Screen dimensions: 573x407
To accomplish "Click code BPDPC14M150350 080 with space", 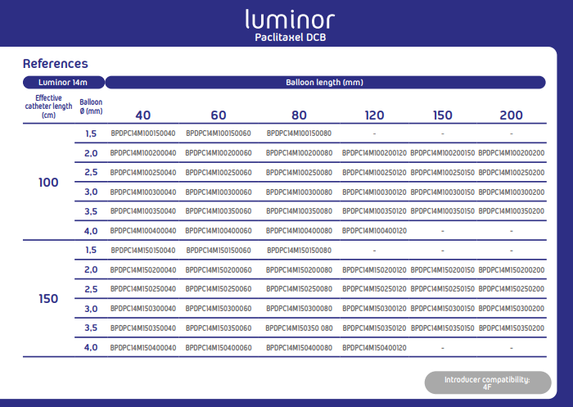I will point(299,328).
